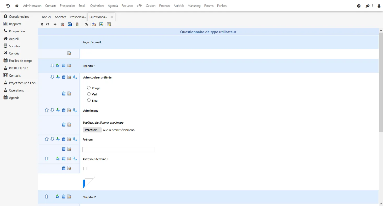Open the plug notifications icon showing 3
The image size is (383, 206).
368,6
